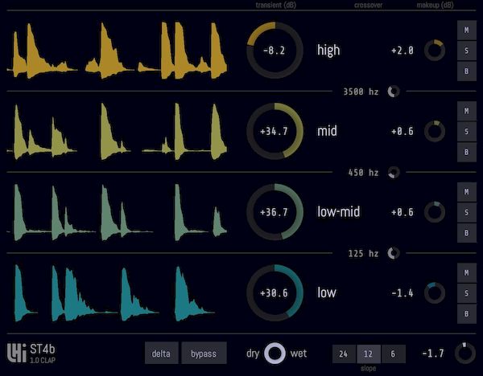Click the -1.7 output gain value
The image size is (483, 376).
[x=433, y=354]
